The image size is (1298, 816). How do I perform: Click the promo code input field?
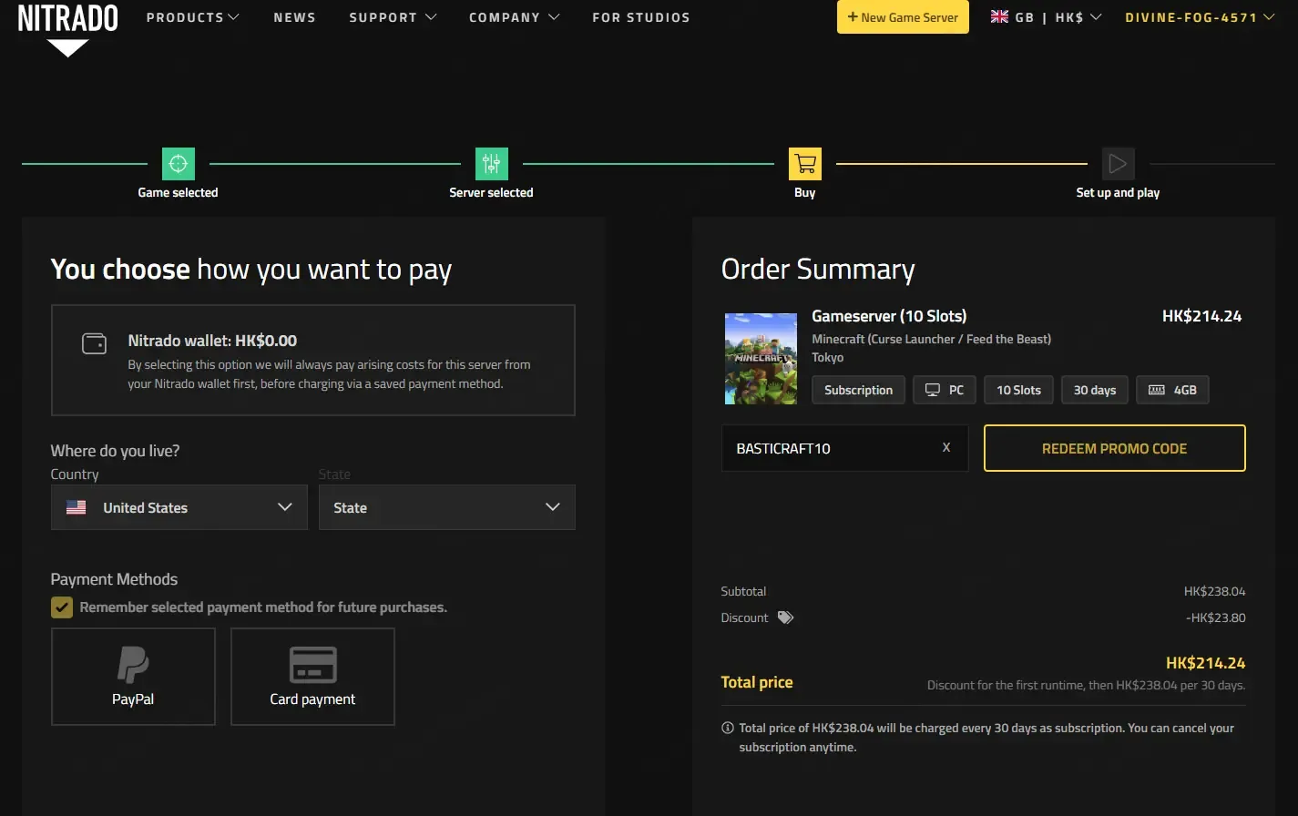point(829,448)
